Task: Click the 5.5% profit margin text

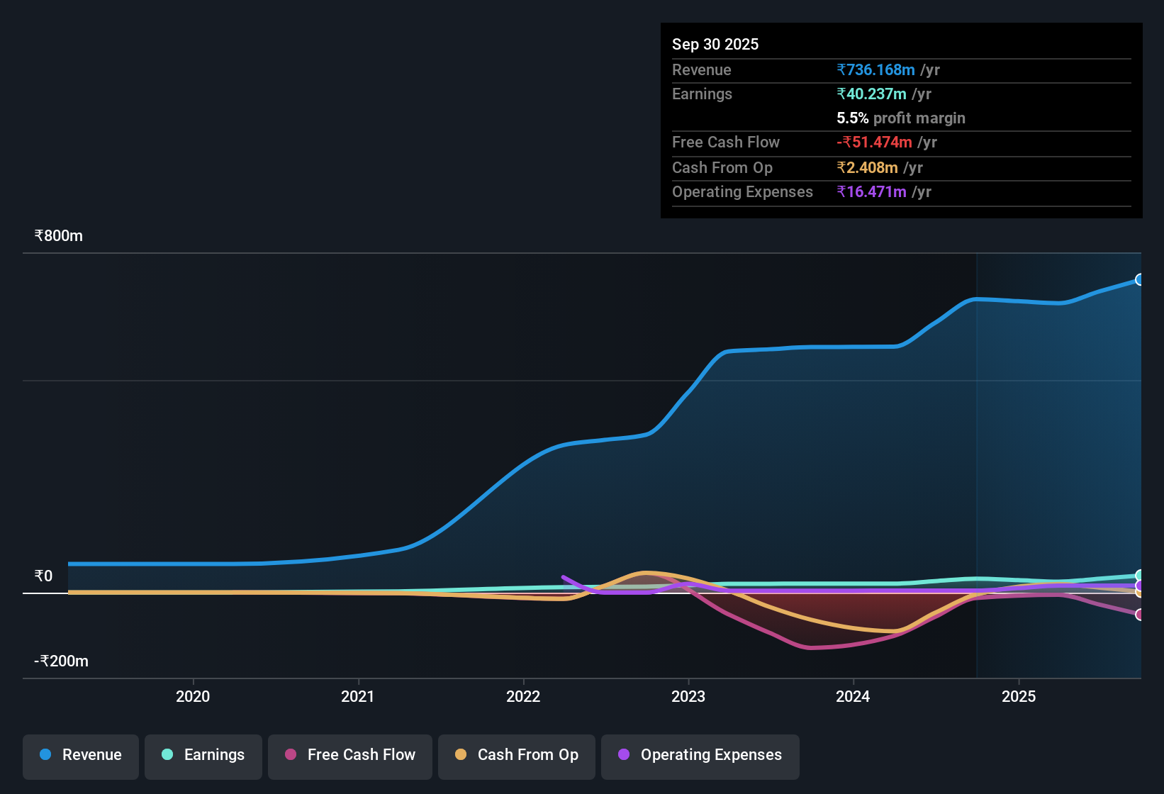Action: pyautogui.click(x=900, y=118)
